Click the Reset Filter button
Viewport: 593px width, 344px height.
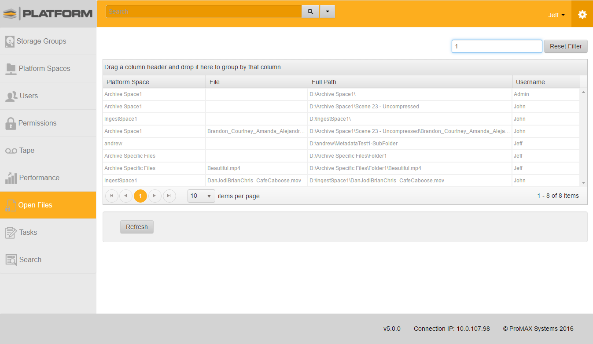click(x=566, y=46)
